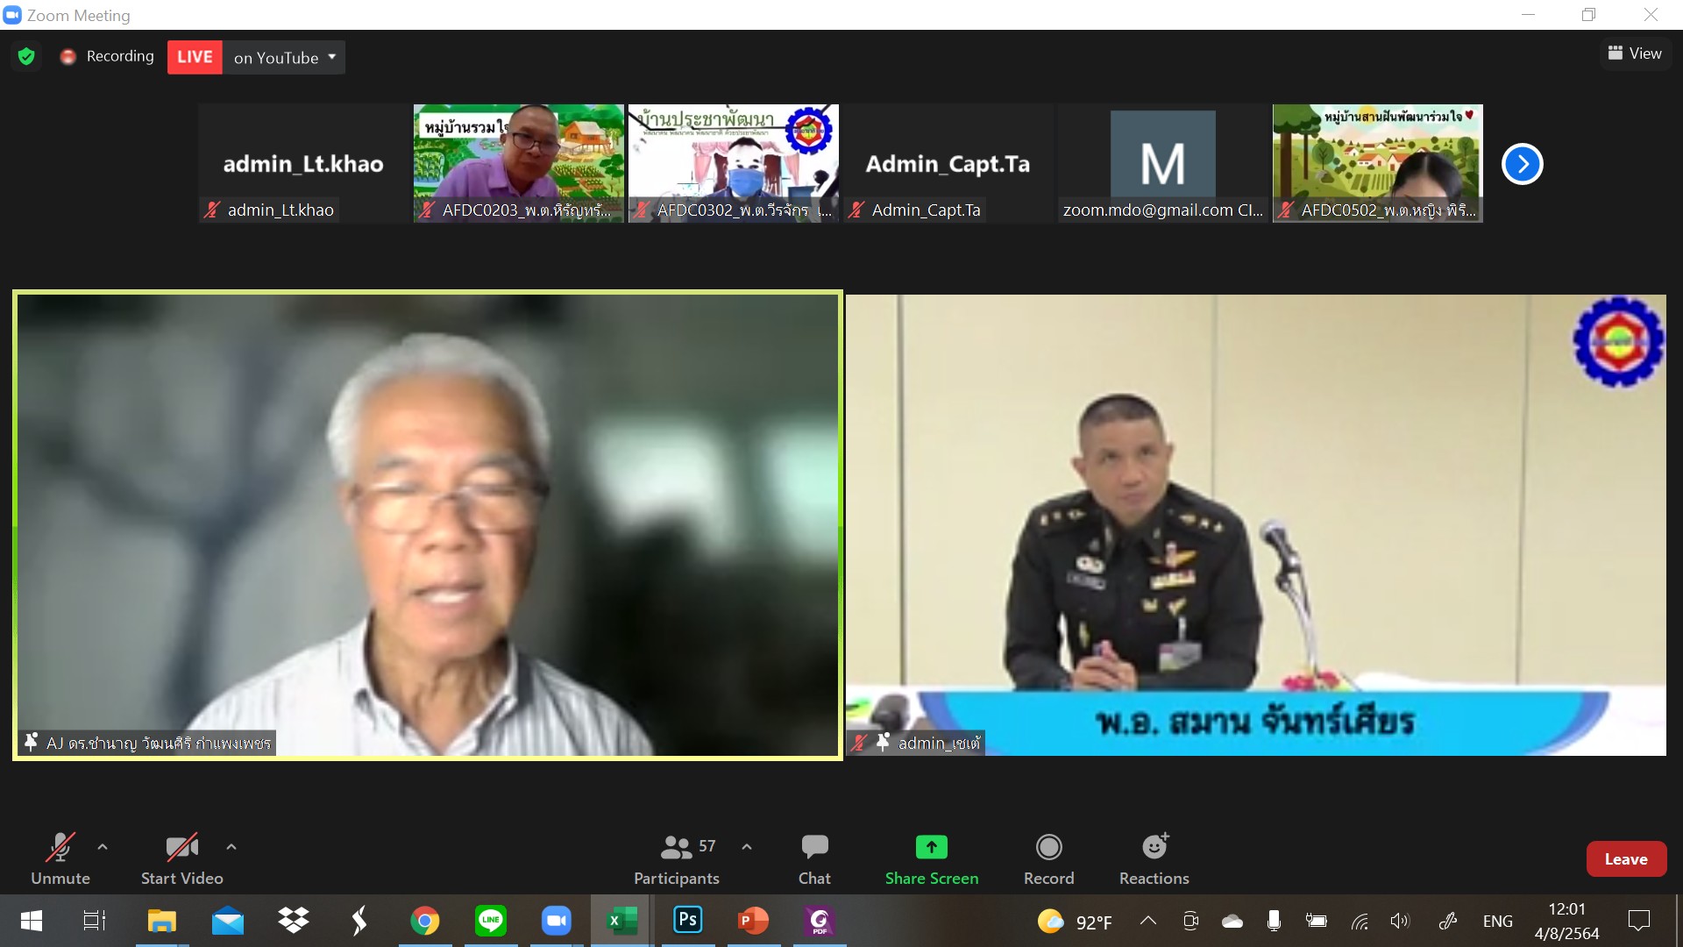1683x947 pixels.
Task: Select AFDC0302 participant video thumbnail
Action: (x=734, y=163)
